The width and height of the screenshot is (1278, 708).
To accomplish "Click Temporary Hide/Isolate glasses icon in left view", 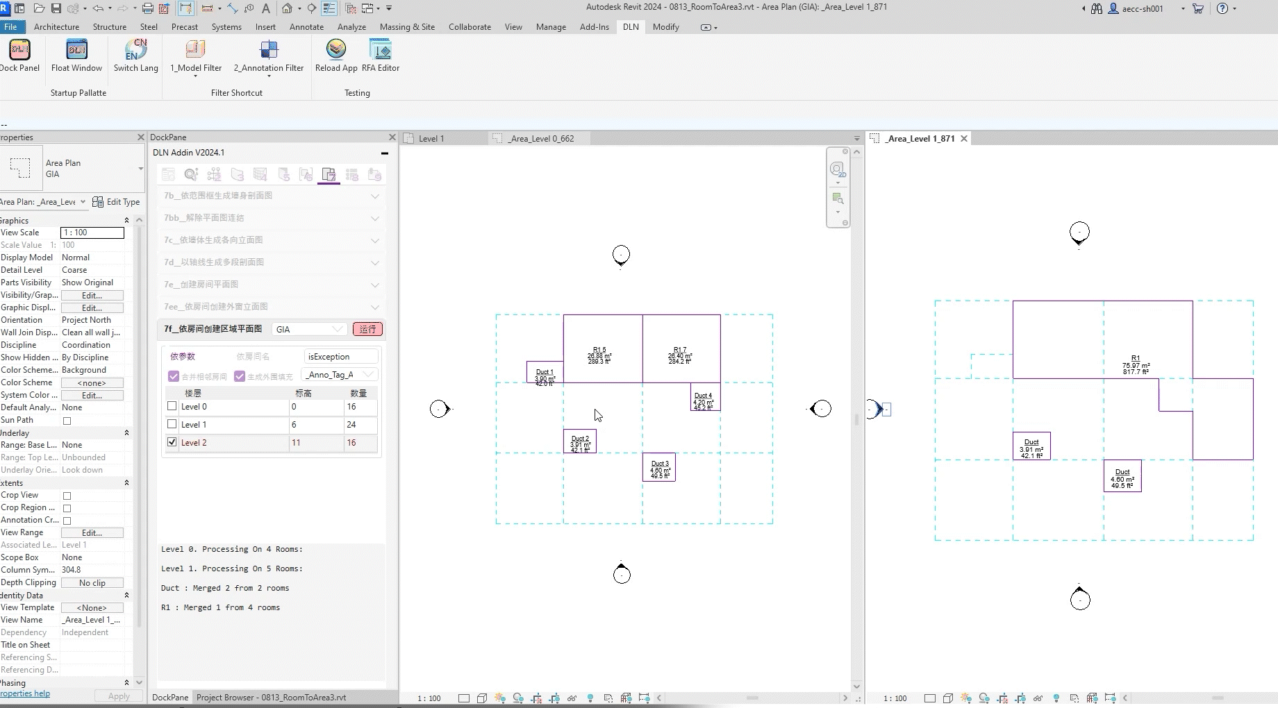I will [x=572, y=698].
